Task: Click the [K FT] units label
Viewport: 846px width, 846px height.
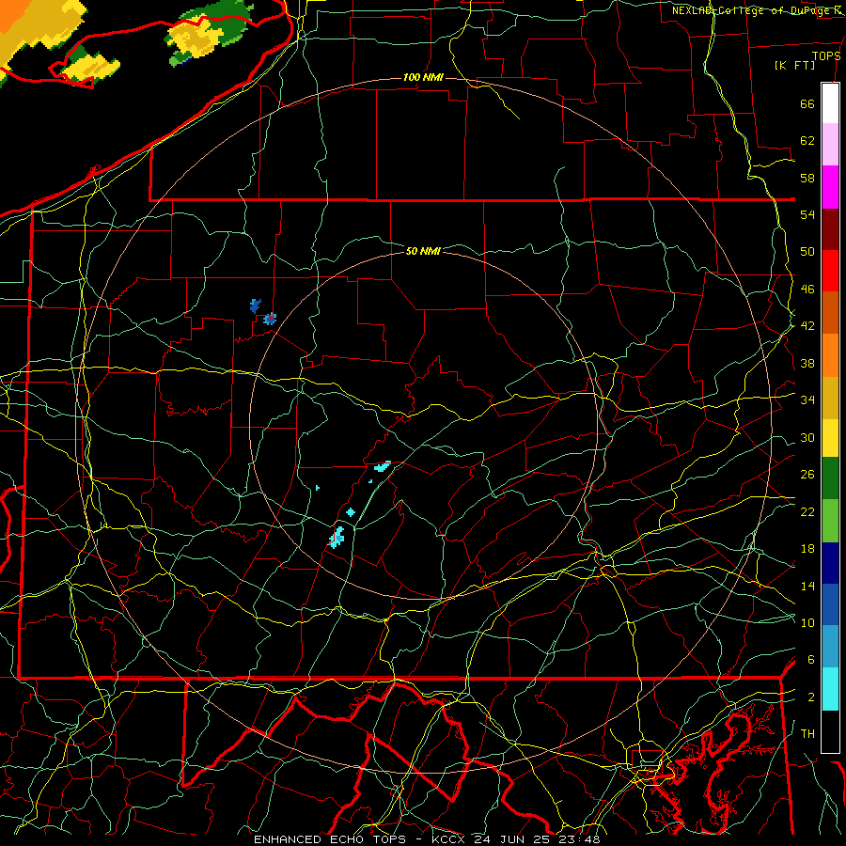Action: (794, 65)
